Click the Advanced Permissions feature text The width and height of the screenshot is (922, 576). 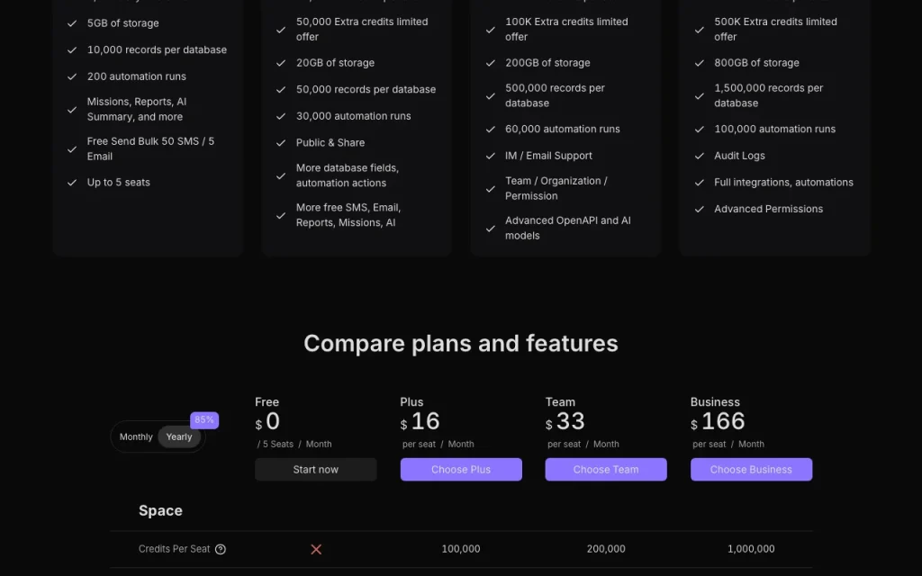point(769,209)
